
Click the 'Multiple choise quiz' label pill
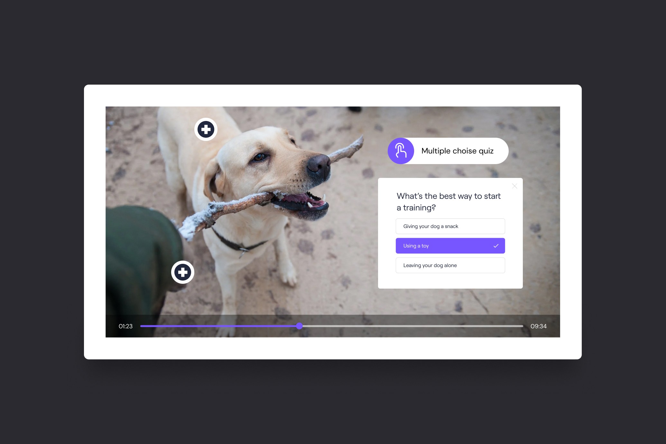[457, 151]
